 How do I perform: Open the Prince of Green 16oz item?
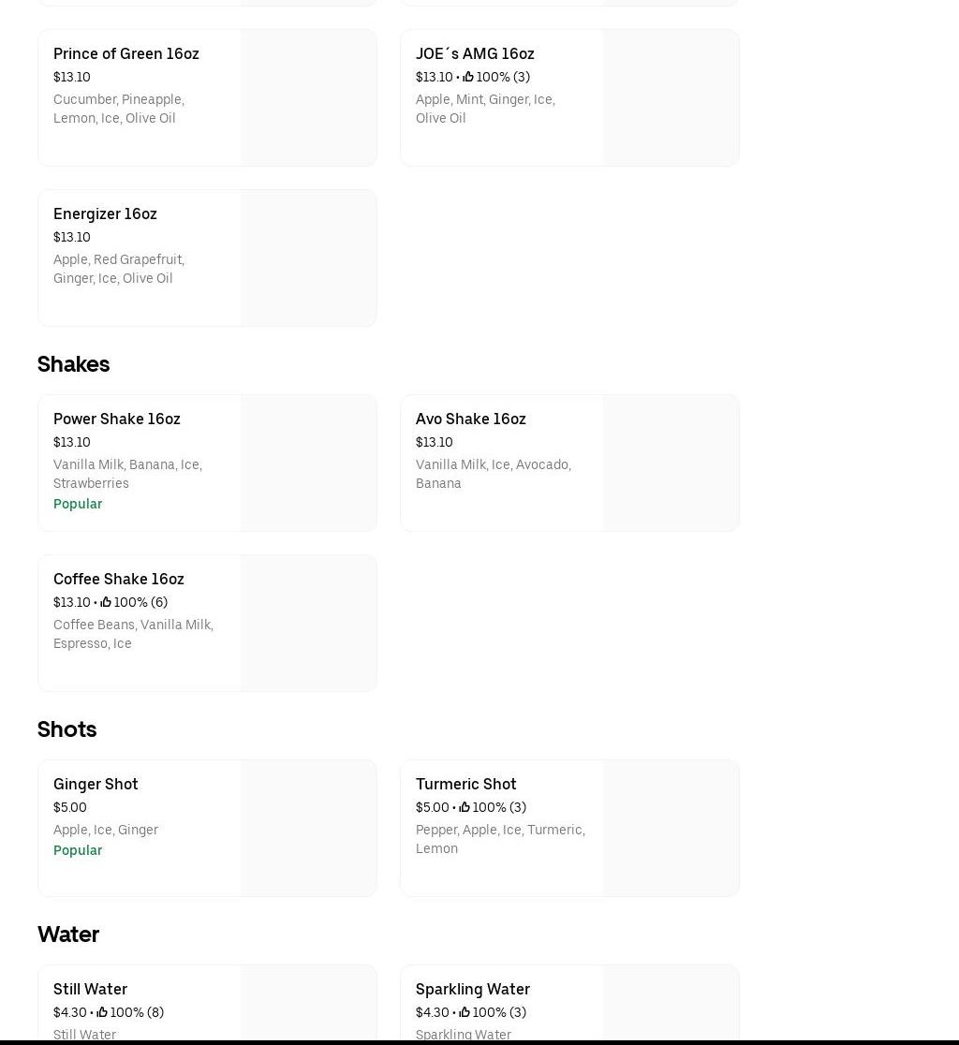coord(126,53)
